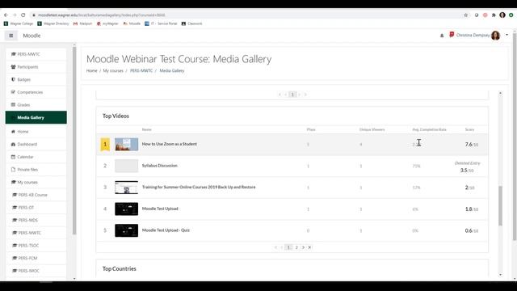Screen dimensions: 517x291
Task: Bookmark this page with the star icon
Action: 465,15
